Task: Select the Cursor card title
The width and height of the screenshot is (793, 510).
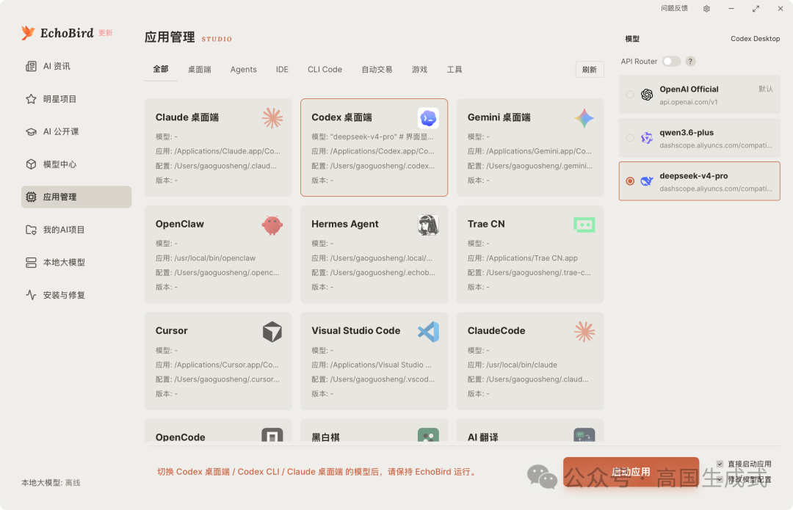Action: (x=171, y=330)
